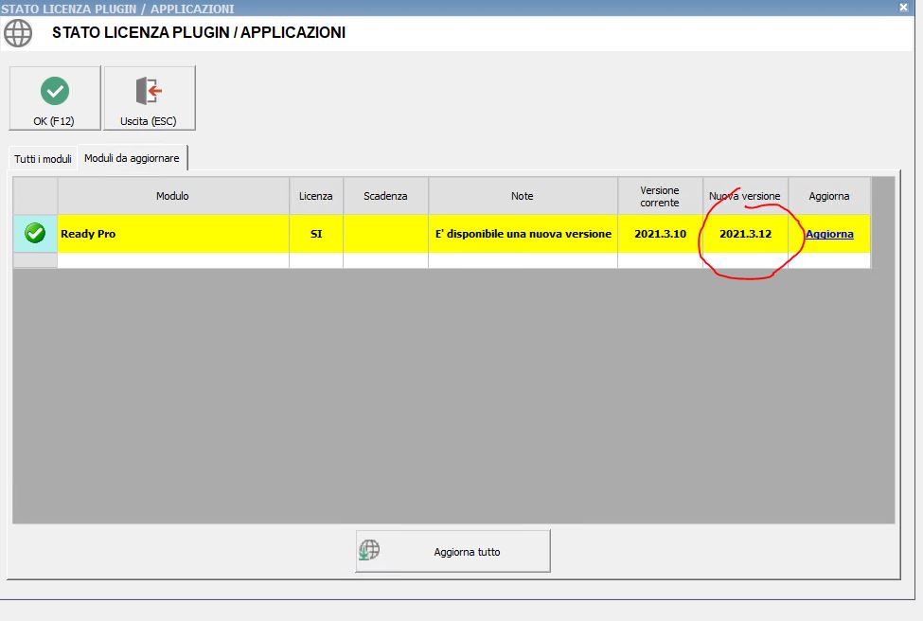Click the Nuova versione column header
Viewport: 923px width, 621px height.
[x=745, y=196]
